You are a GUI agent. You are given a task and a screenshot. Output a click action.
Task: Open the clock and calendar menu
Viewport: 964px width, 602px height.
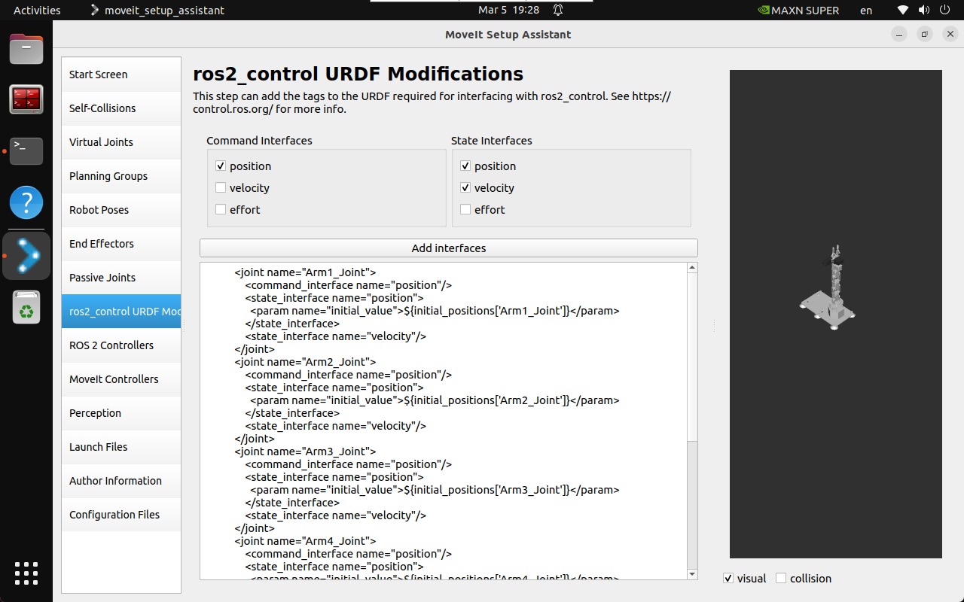click(x=509, y=11)
